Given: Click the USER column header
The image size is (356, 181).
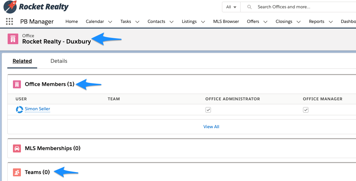Looking at the screenshot, I should click(x=21, y=99).
